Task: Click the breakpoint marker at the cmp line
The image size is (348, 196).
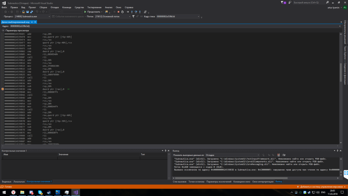Action: (3, 89)
